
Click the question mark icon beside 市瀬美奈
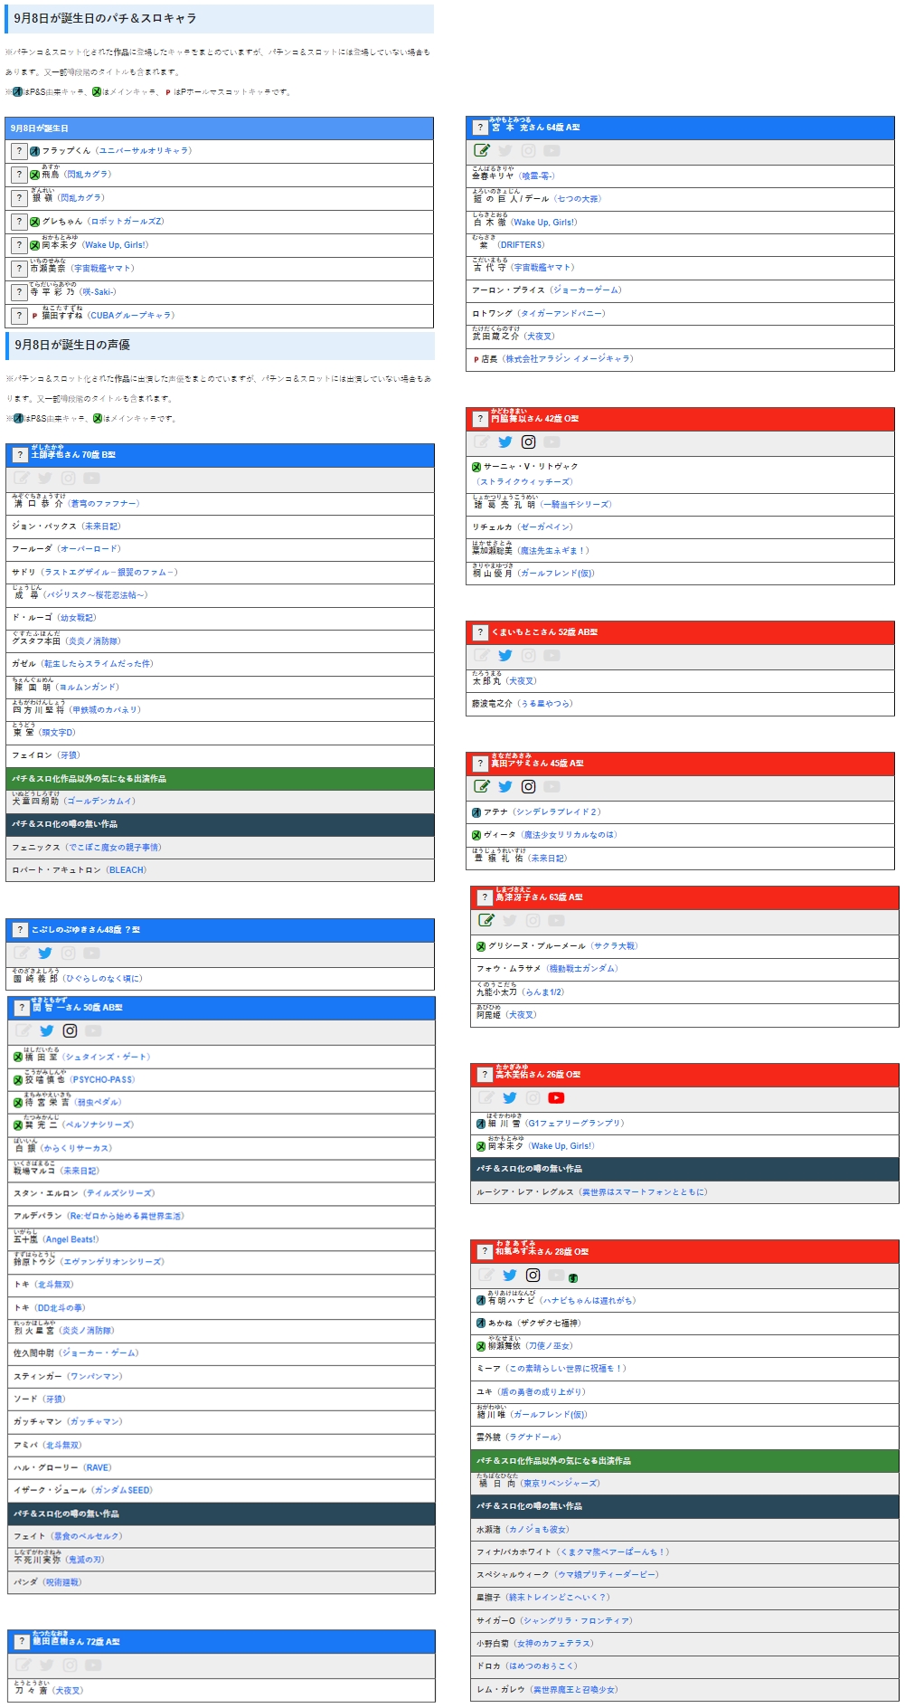[x=19, y=269]
